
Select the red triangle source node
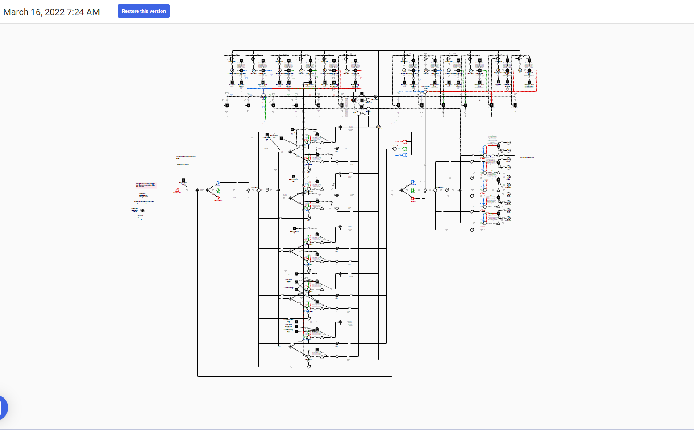point(177,190)
